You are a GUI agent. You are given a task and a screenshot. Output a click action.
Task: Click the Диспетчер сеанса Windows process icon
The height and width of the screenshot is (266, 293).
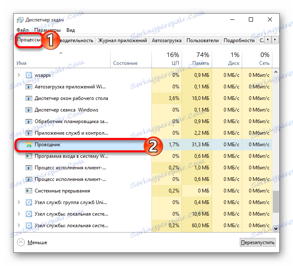[x=28, y=110]
